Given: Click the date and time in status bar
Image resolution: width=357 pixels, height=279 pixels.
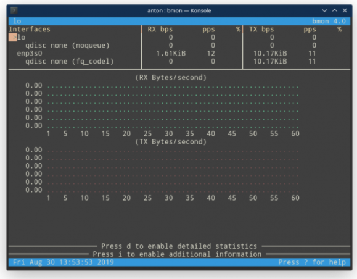Looking at the screenshot, I should [64, 262].
